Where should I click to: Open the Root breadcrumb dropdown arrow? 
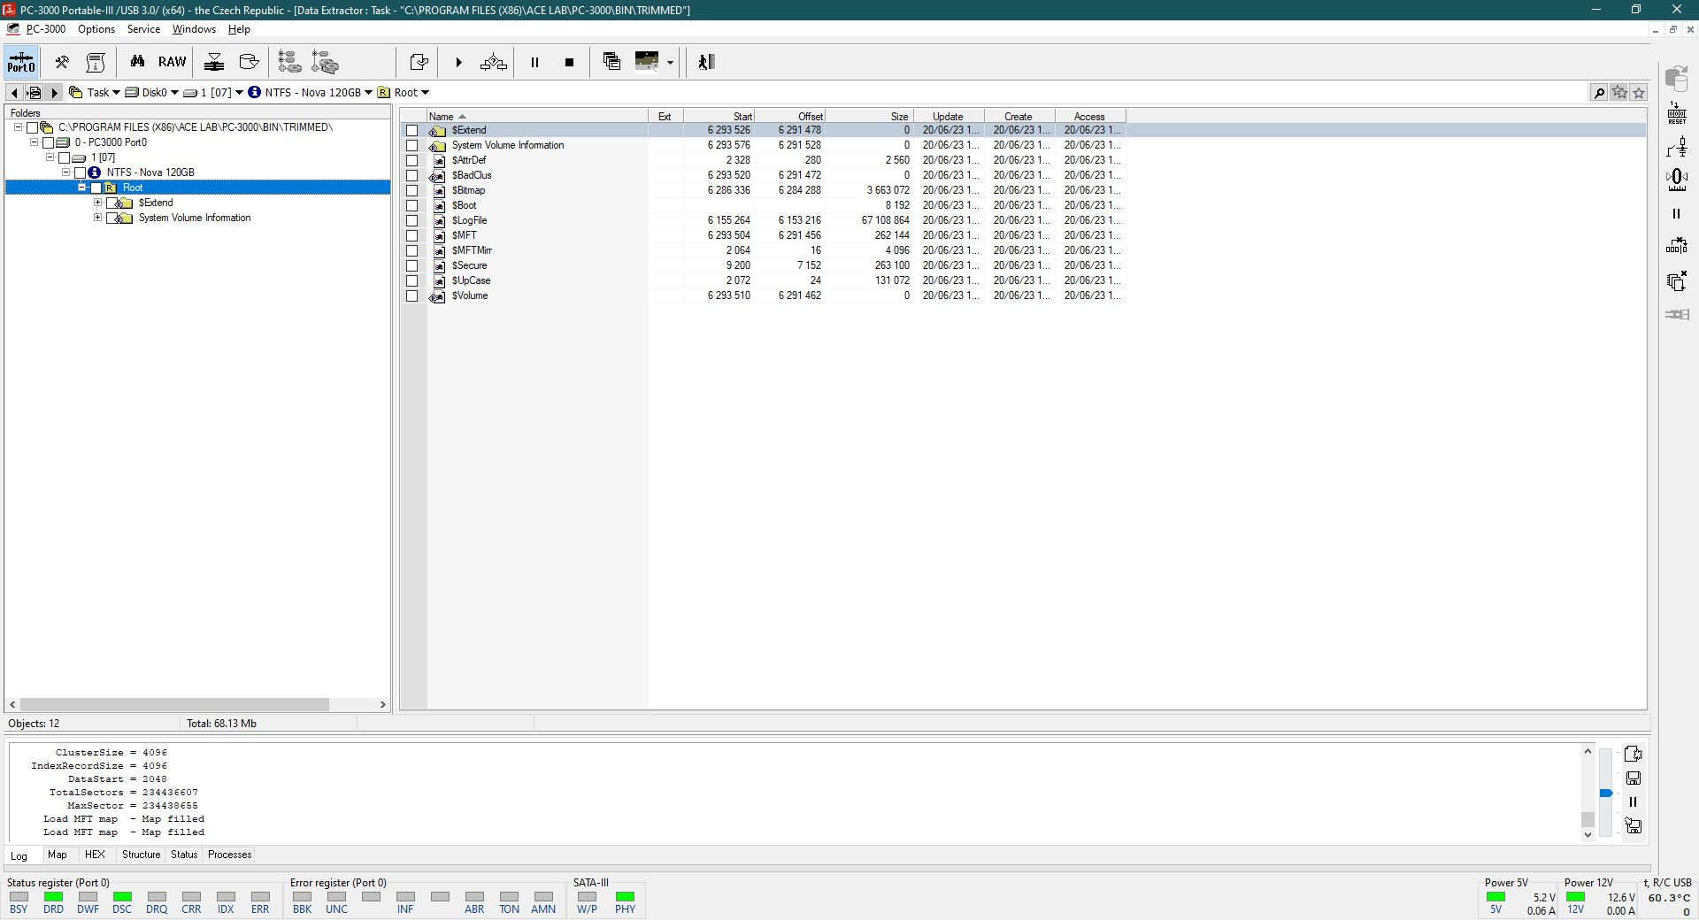click(x=425, y=93)
